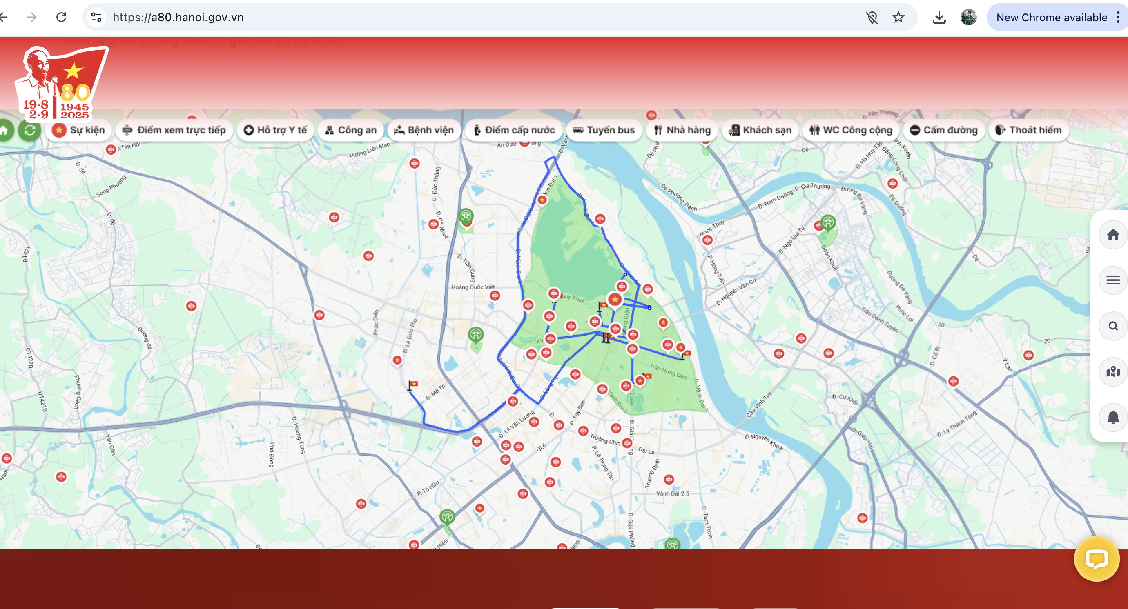Click the green refresh icon button

pyautogui.click(x=30, y=130)
